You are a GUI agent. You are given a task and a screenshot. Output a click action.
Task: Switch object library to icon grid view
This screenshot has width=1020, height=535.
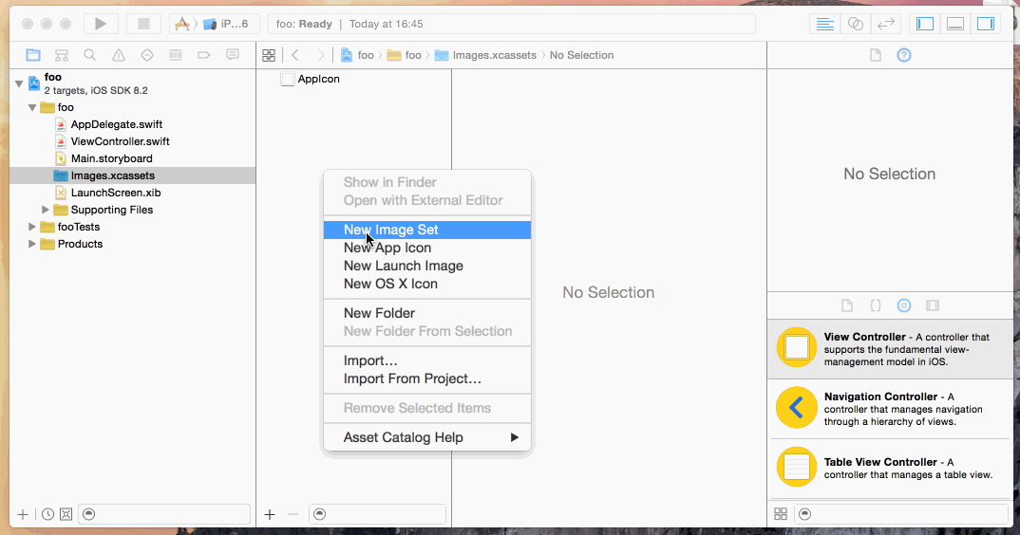click(781, 514)
